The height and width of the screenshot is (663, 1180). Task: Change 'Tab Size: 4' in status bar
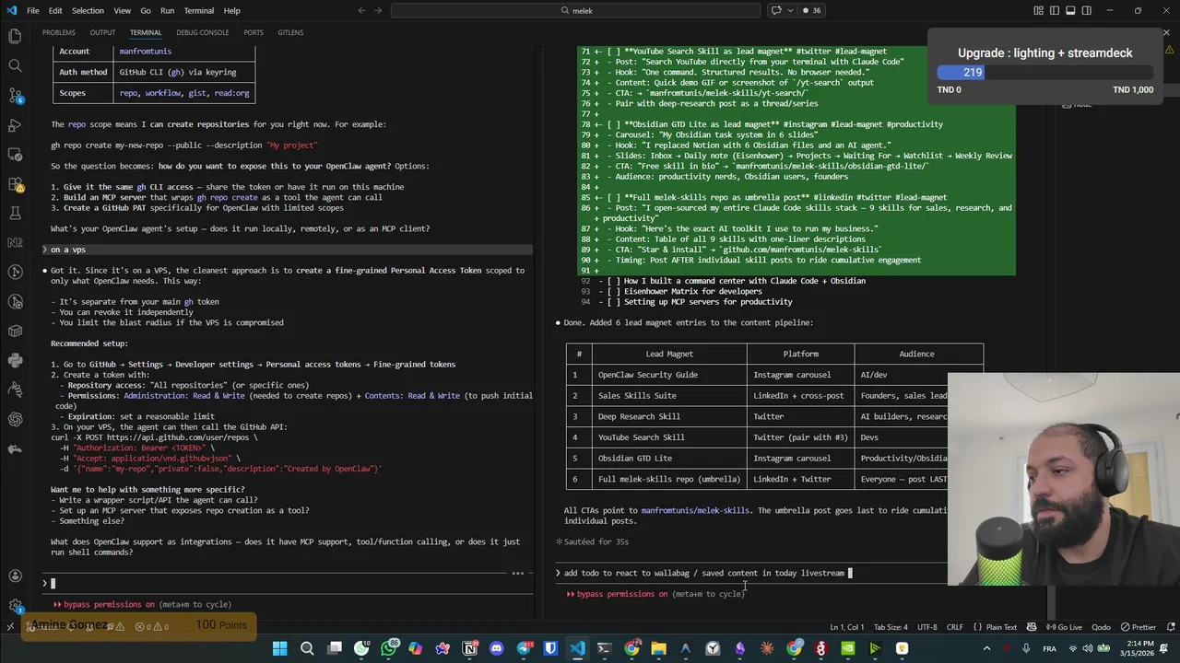pos(891,627)
